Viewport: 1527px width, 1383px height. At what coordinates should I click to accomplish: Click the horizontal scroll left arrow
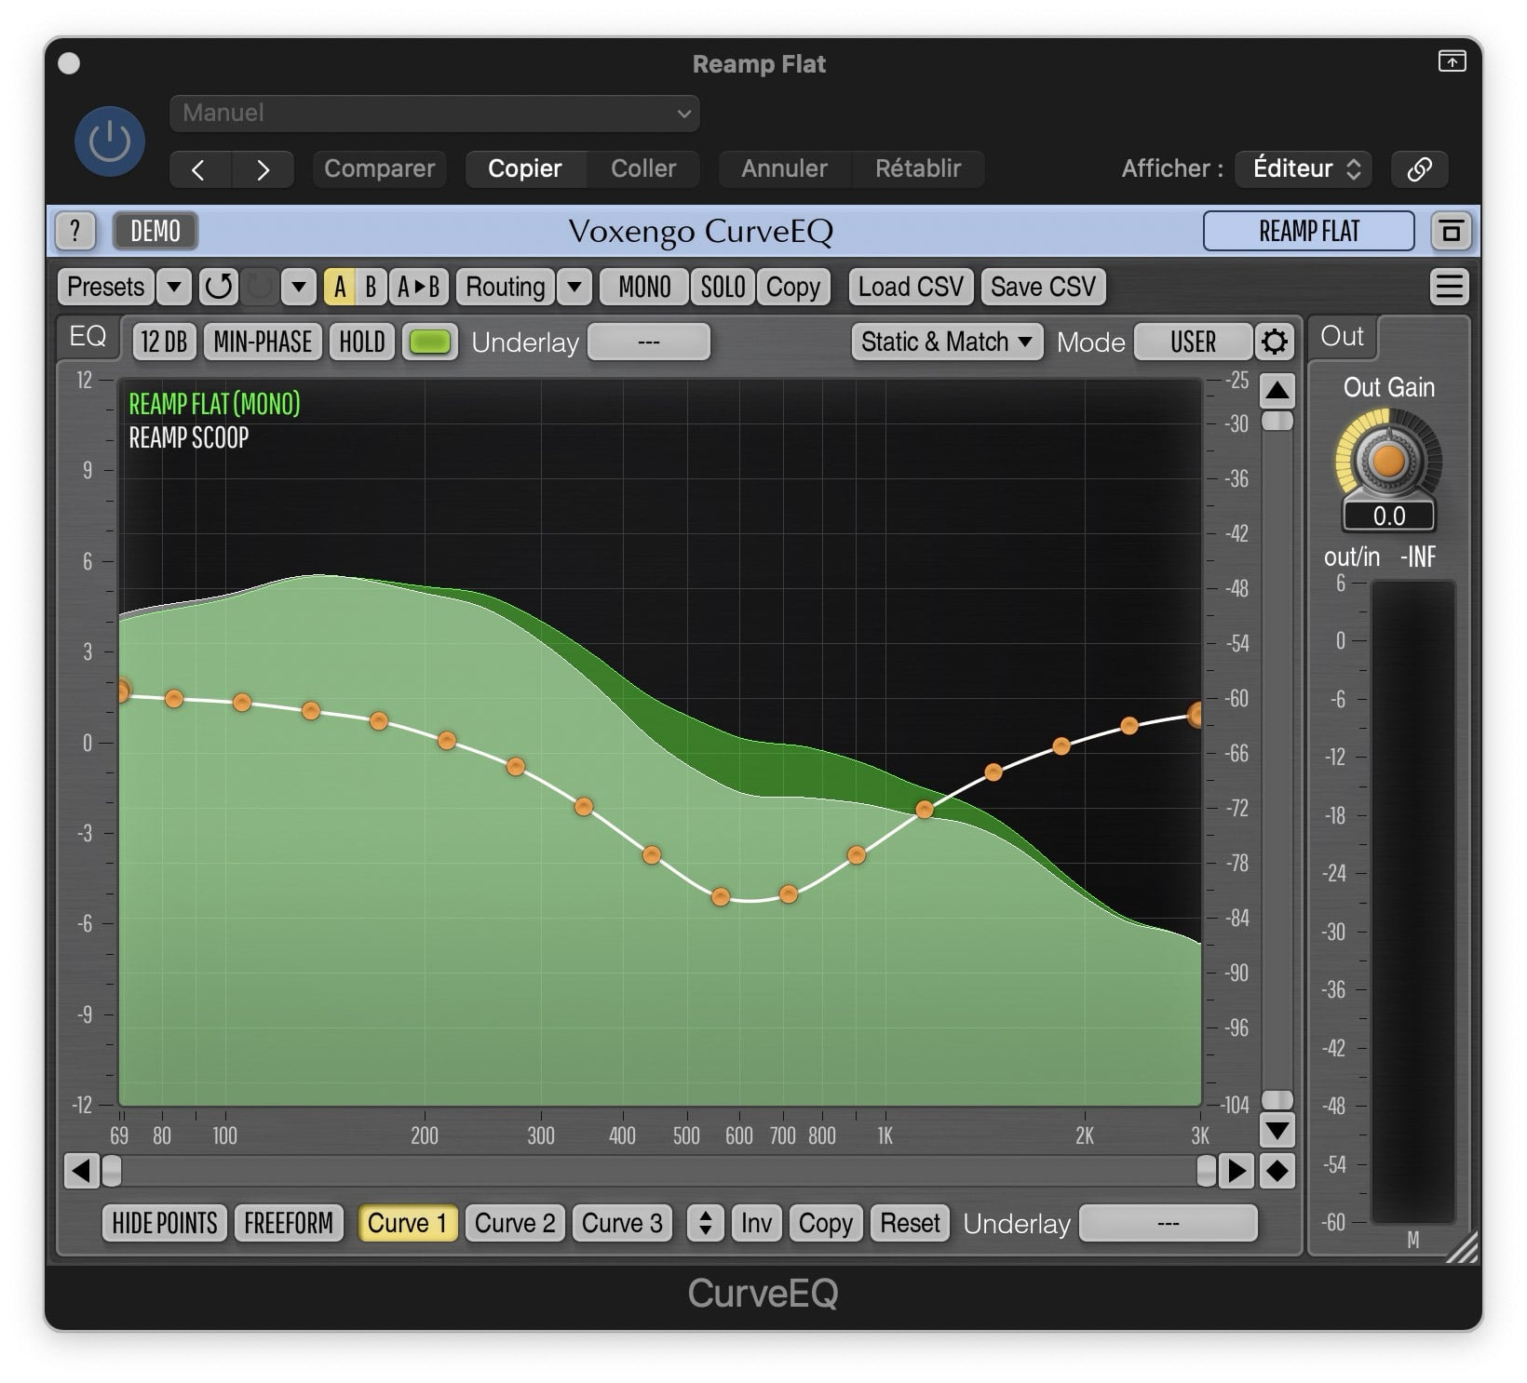tap(81, 1171)
